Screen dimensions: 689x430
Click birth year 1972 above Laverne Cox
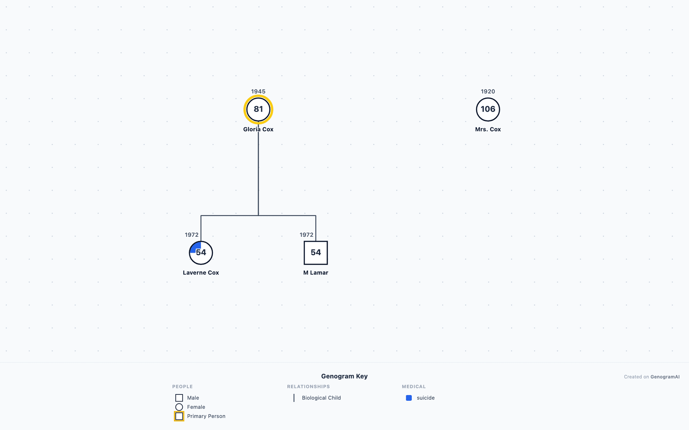[x=192, y=235]
